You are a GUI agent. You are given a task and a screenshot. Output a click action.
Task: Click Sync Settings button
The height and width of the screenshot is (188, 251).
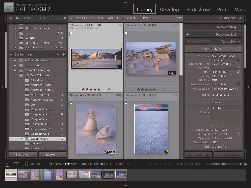click(x=198, y=155)
